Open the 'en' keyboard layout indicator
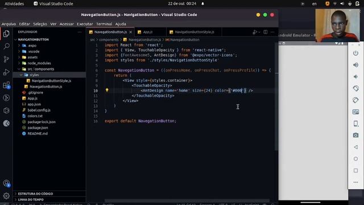Viewport: 364px width, 205px height. point(315,4)
